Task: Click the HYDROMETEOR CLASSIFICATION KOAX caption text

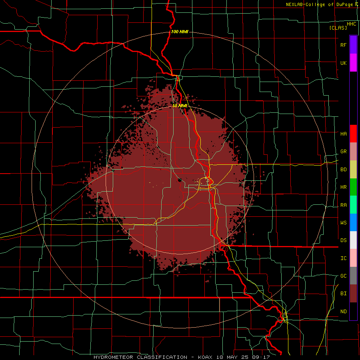Action: pyautogui.click(x=181, y=357)
